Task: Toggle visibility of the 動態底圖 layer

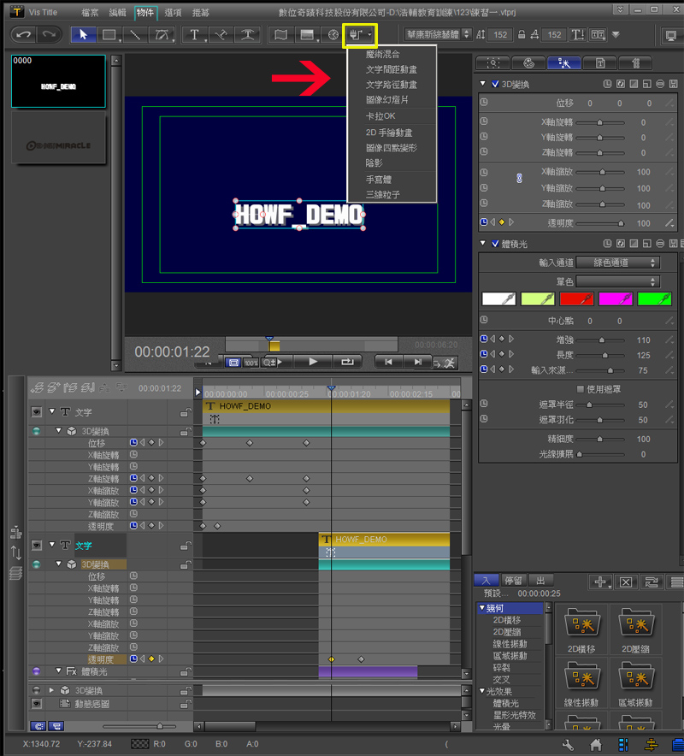Action: pos(37,704)
